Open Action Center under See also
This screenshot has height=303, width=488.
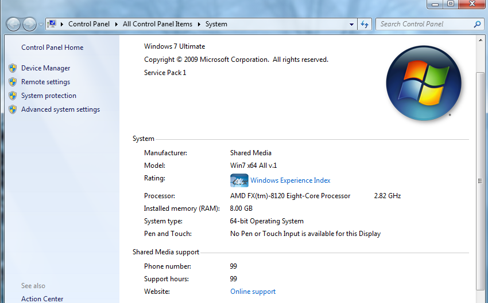pos(42,298)
